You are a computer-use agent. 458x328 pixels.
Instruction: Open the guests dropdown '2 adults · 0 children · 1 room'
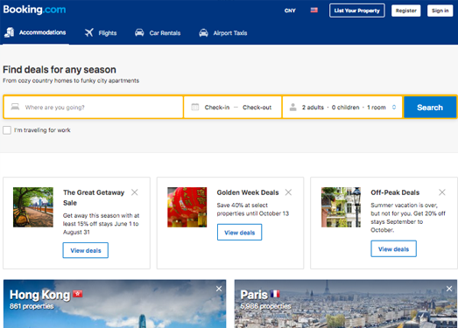(x=342, y=107)
